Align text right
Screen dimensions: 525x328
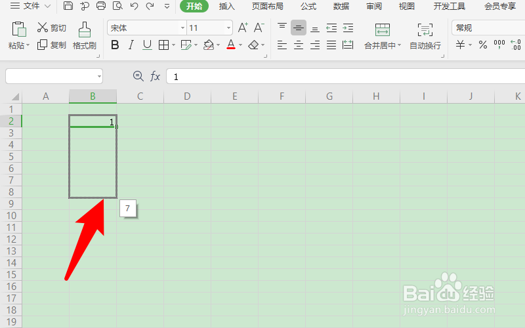(x=315, y=45)
